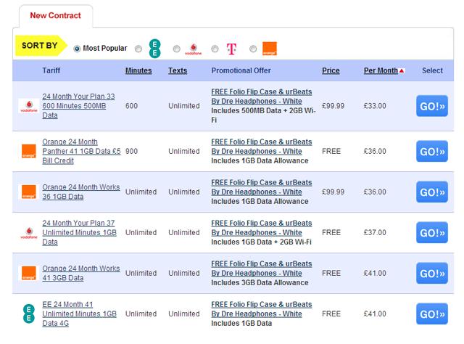Select the Vodafone network radio button
Image resolution: width=464 pixels, height=344 pixels.
click(176, 49)
